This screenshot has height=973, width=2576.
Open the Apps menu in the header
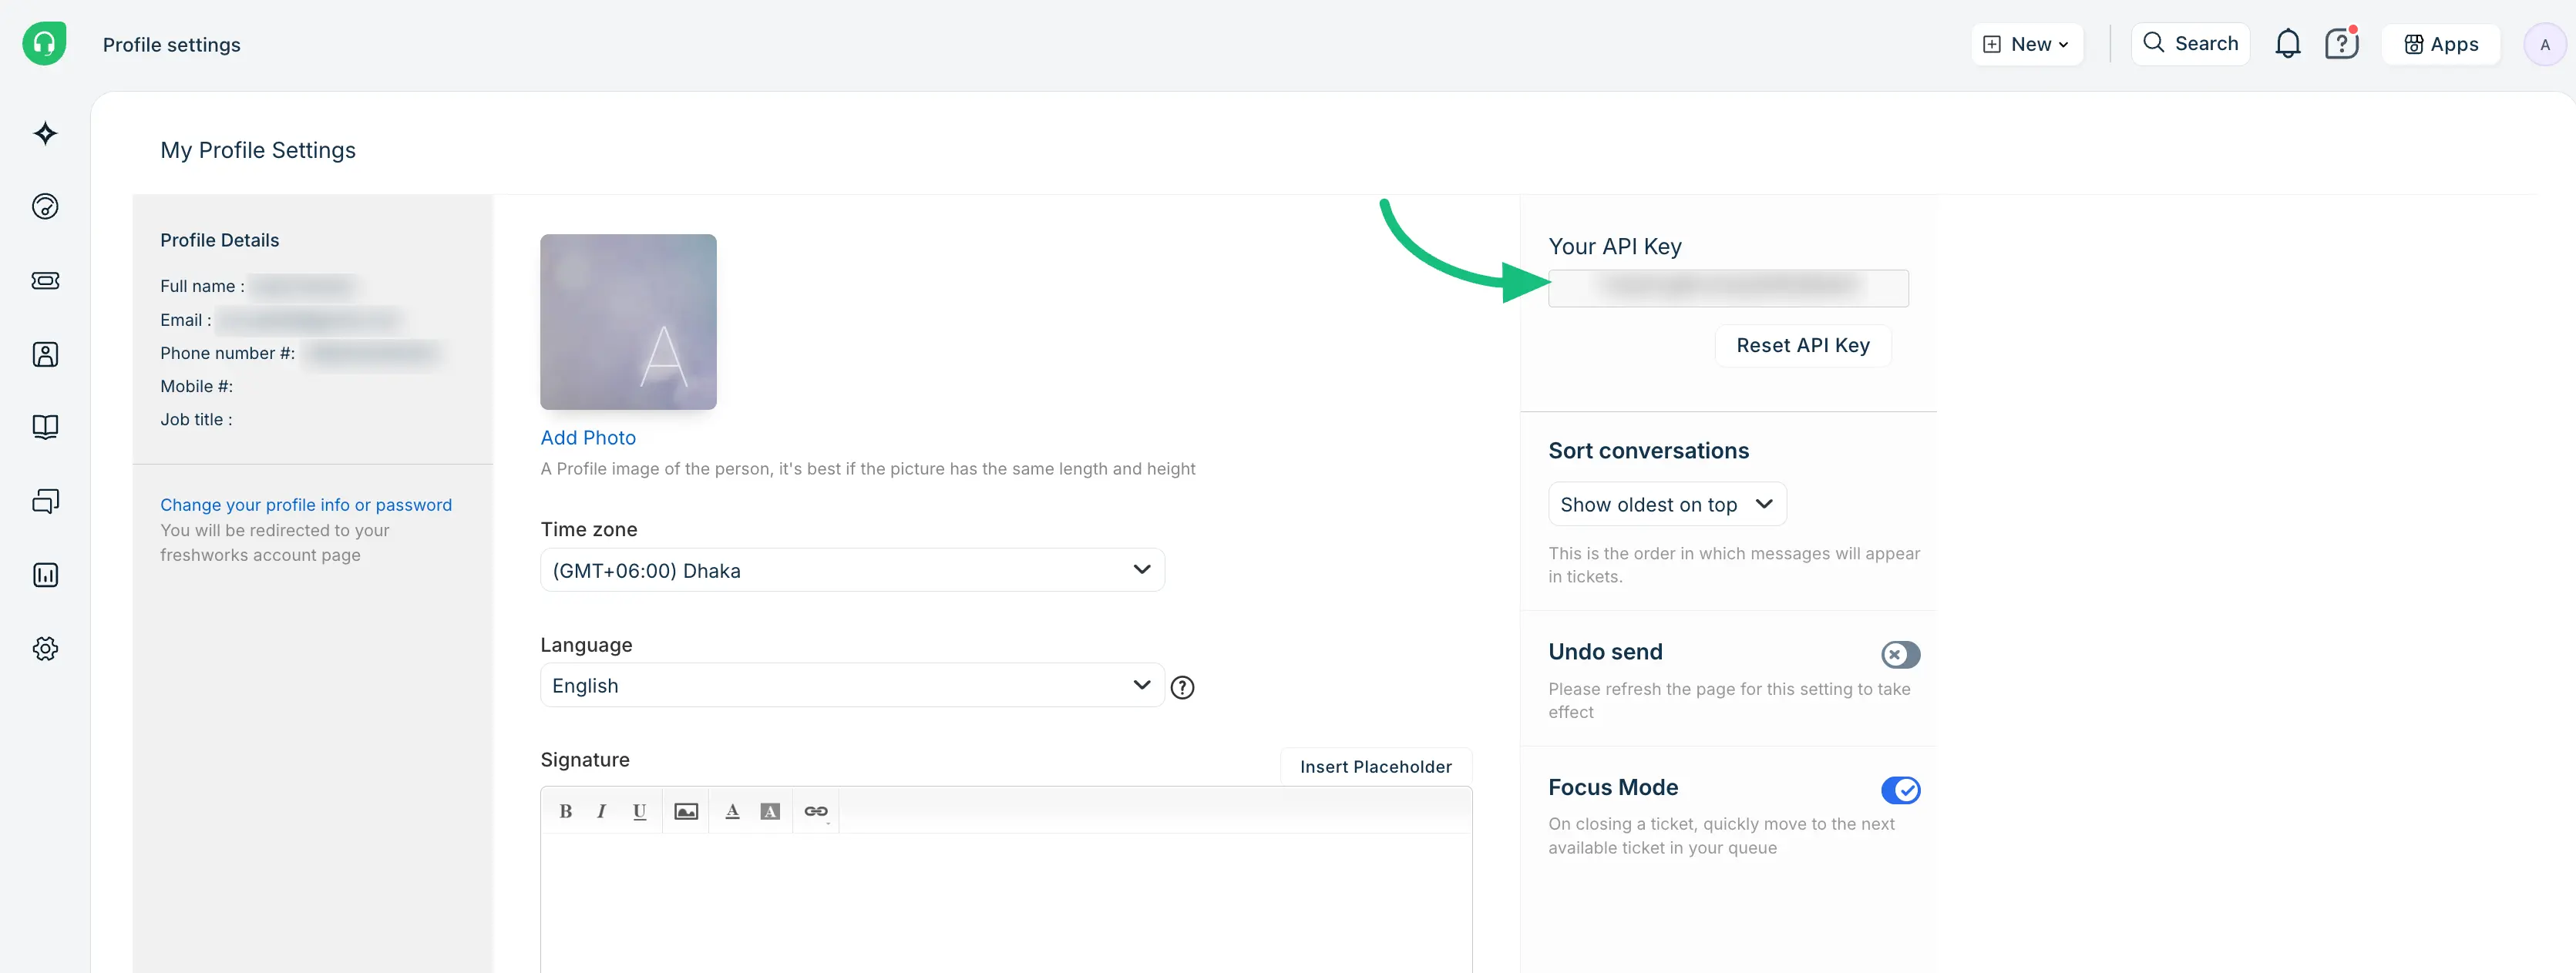pyautogui.click(x=2441, y=43)
